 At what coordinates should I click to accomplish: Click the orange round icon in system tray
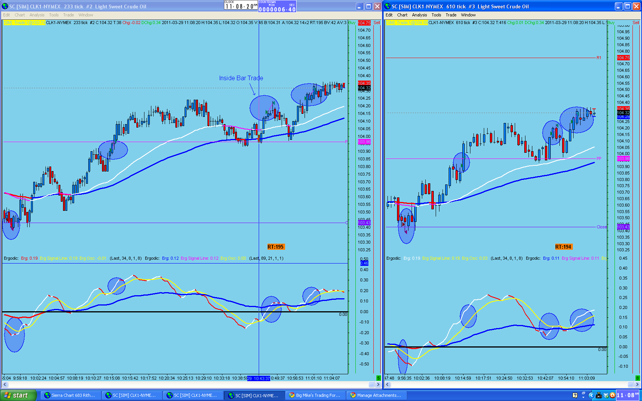pyautogui.click(x=612, y=395)
